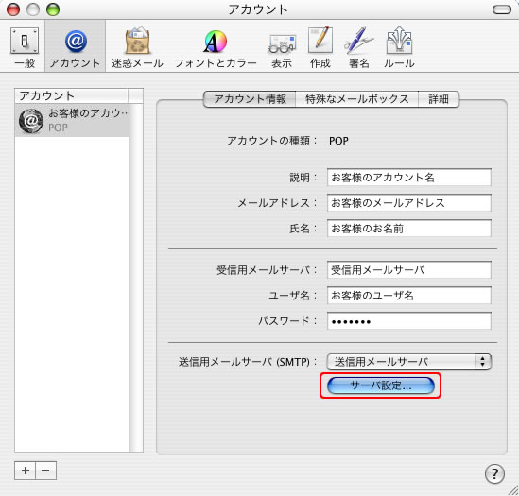Remove account with the minus button
Image resolution: width=519 pixels, height=496 pixels.
click(45, 470)
